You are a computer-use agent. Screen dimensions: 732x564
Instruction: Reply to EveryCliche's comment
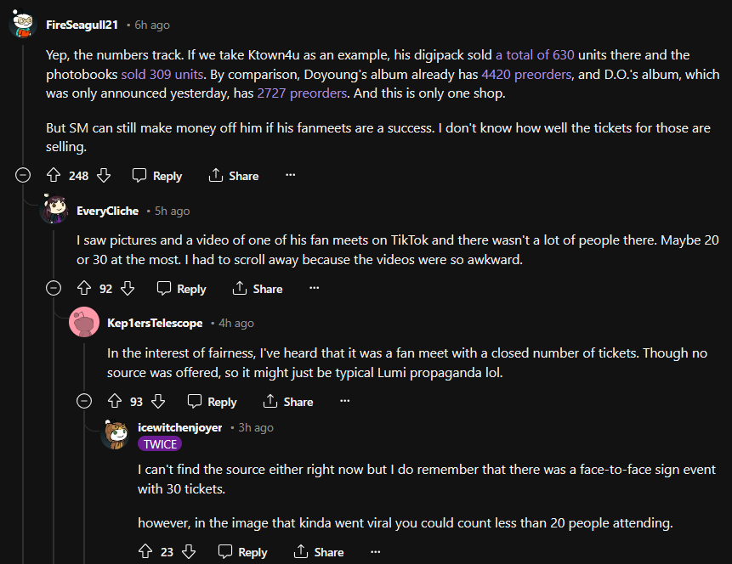point(181,289)
